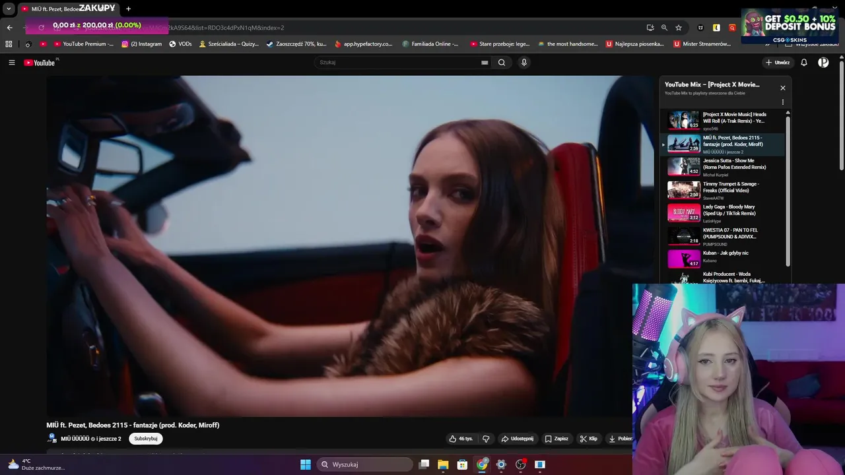Viewport: 845px width, 475px height.
Task: Play Kubi Producent - Woda Księżycowa item
Action: click(724, 277)
